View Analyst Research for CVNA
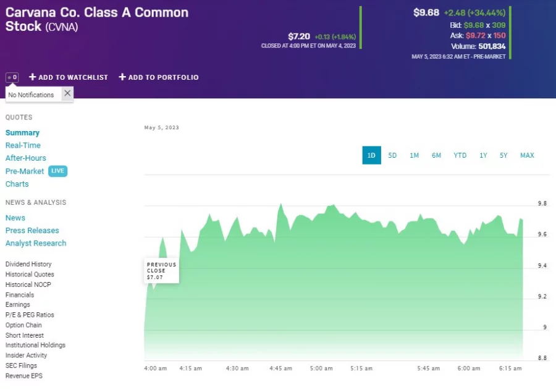Screen dimensions: 556x389 [x=35, y=243]
